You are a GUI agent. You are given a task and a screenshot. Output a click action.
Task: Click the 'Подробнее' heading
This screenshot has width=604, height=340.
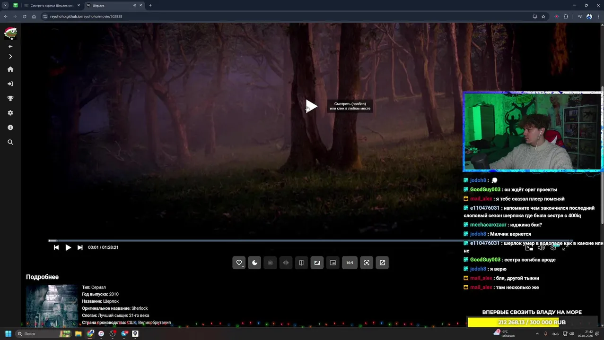point(42,277)
